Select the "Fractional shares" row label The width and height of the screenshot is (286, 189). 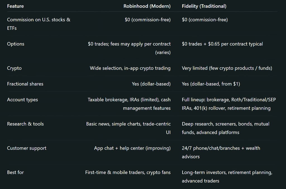click(25, 84)
